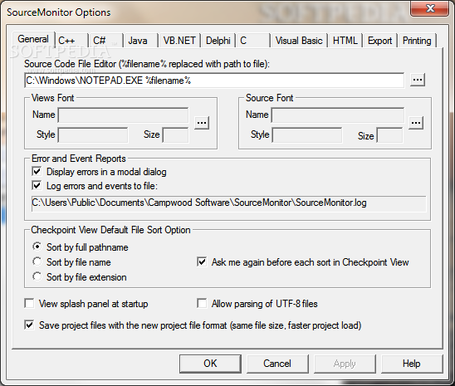Click the Views Font Name field
The image size is (455, 386).
(x=124, y=115)
